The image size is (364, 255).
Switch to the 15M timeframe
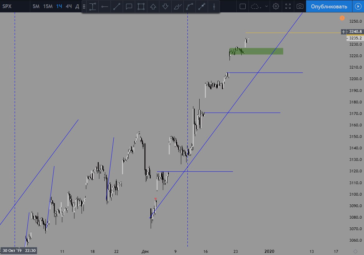[x=48, y=6]
